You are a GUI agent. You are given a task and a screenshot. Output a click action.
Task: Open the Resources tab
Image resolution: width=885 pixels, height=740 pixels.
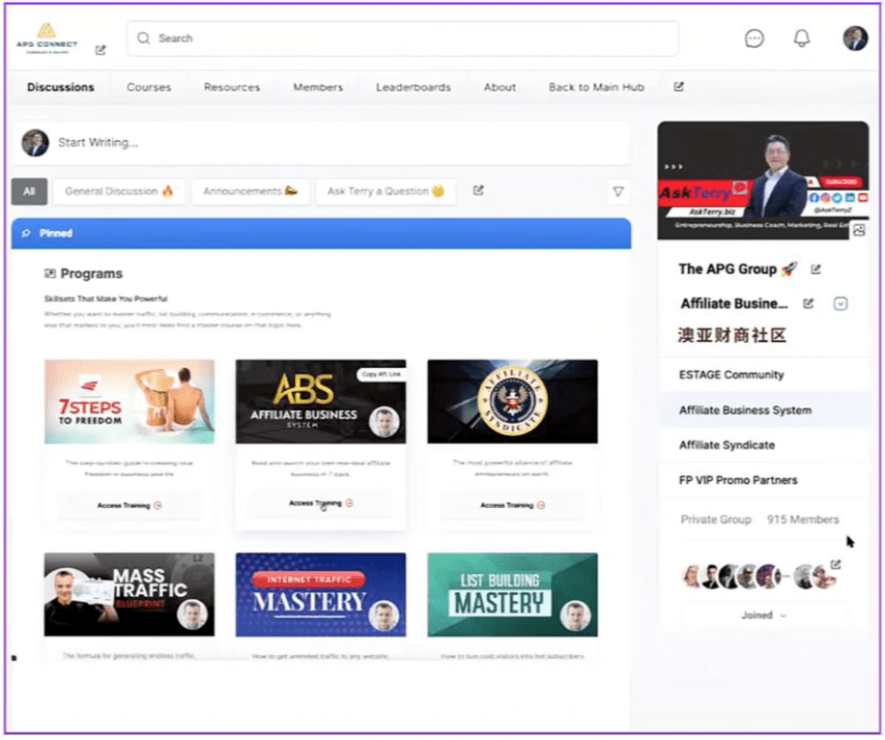point(232,87)
